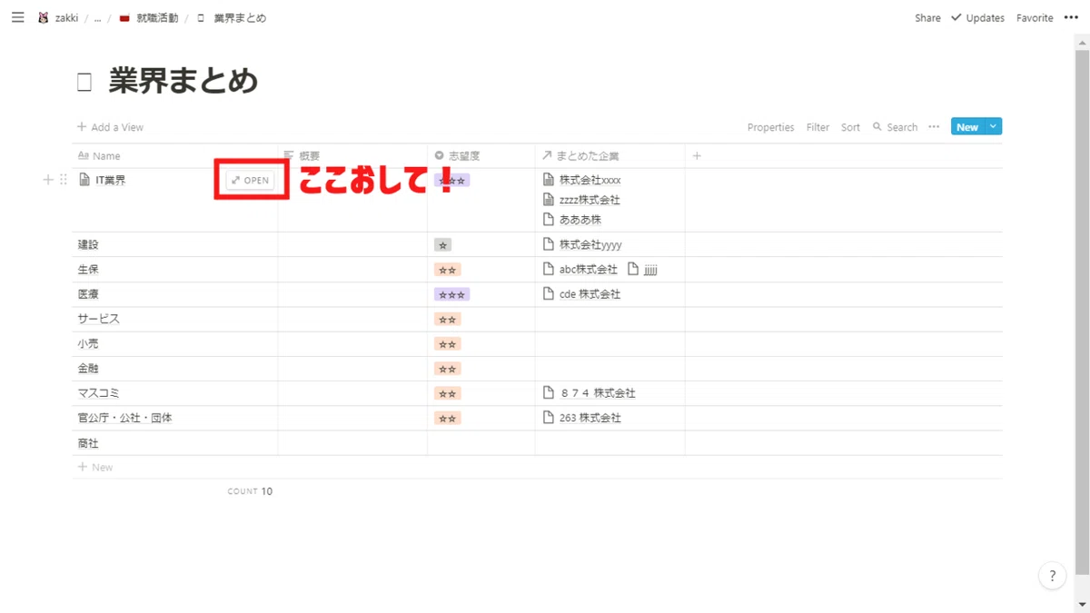Click the purple three-star tag for IT業界

pyautogui.click(x=452, y=181)
